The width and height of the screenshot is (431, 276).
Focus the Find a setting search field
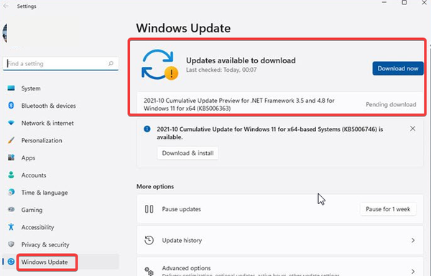click(x=60, y=64)
